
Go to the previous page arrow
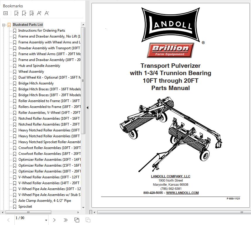point(9,220)
